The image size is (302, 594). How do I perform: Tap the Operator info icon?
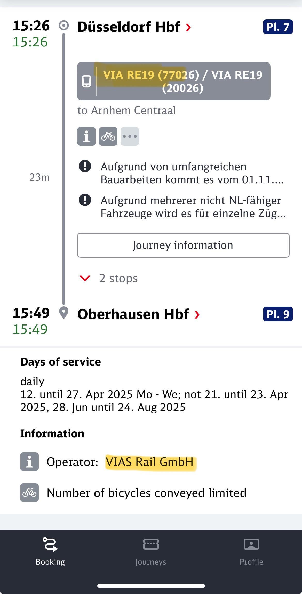(29, 462)
